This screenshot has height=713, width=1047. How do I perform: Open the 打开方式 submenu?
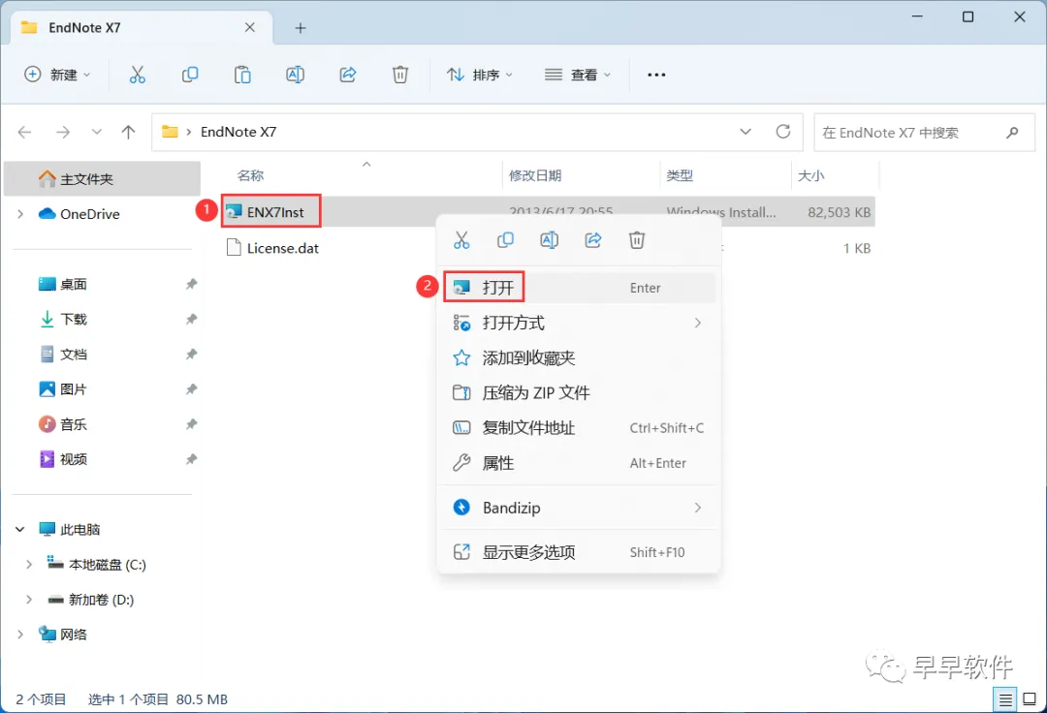coord(578,323)
